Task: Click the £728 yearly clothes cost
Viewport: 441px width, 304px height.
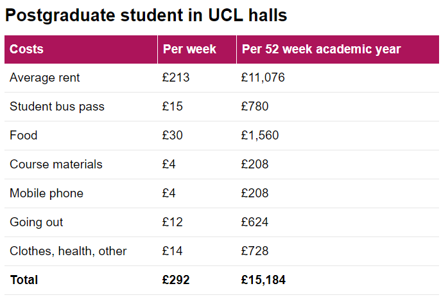Action: pyautogui.click(x=255, y=251)
